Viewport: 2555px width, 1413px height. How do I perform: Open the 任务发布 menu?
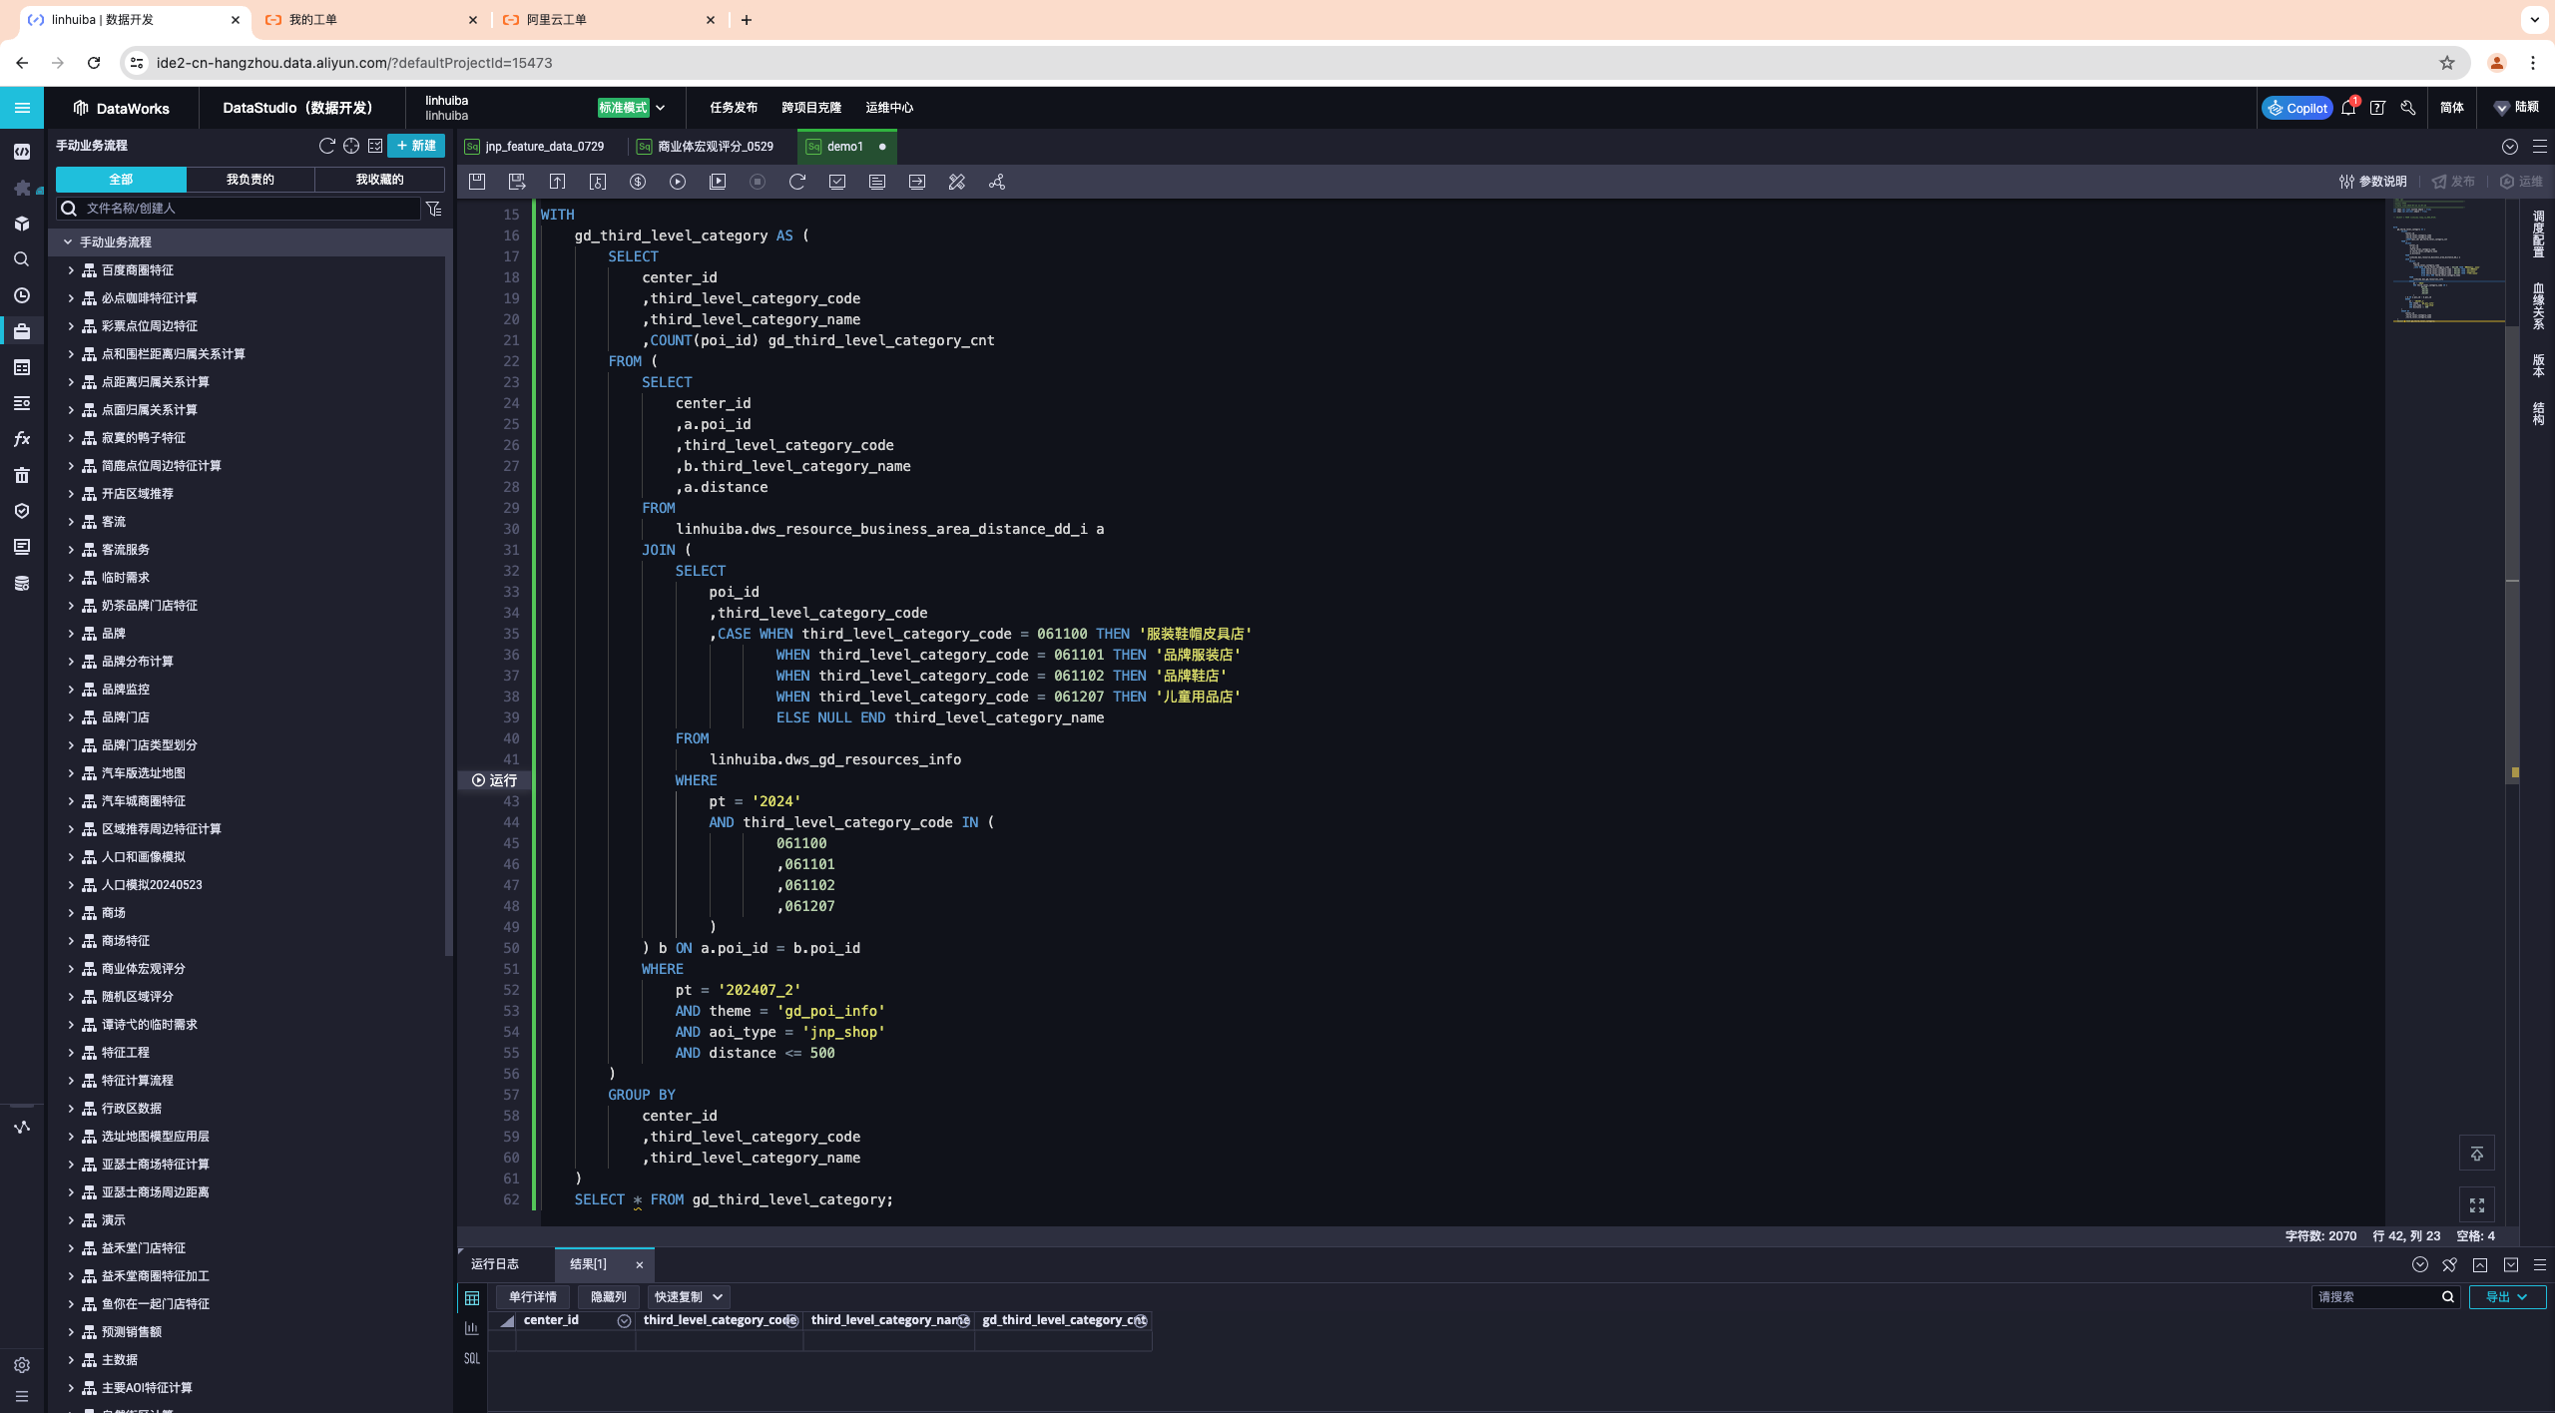(734, 108)
